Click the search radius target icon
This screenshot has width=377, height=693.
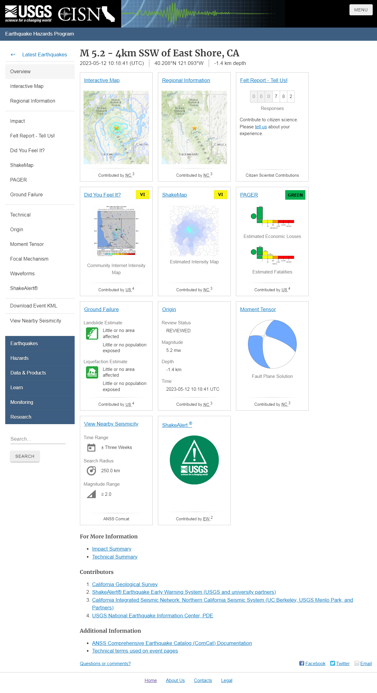(x=91, y=471)
